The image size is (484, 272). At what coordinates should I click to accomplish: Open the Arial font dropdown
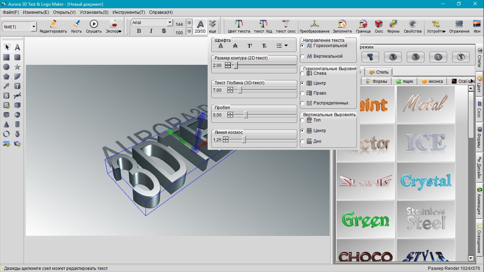[x=170, y=23]
